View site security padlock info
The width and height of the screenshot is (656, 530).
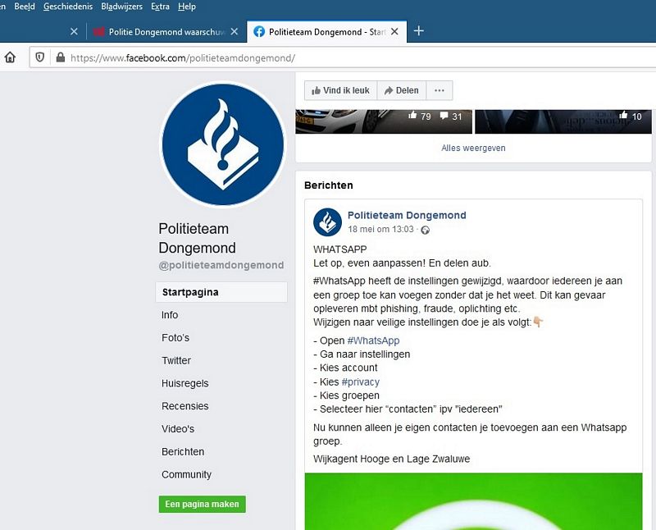60,57
